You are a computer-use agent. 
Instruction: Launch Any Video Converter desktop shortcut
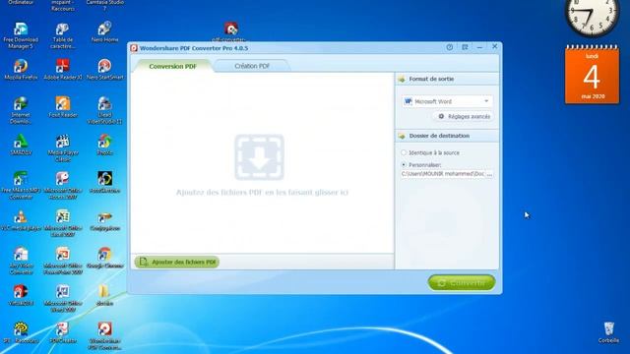(21, 261)
